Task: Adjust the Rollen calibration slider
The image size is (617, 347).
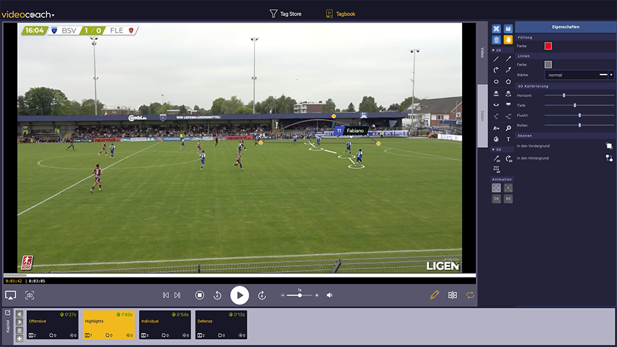Action: pyautogui.click(x=579, y=125)
